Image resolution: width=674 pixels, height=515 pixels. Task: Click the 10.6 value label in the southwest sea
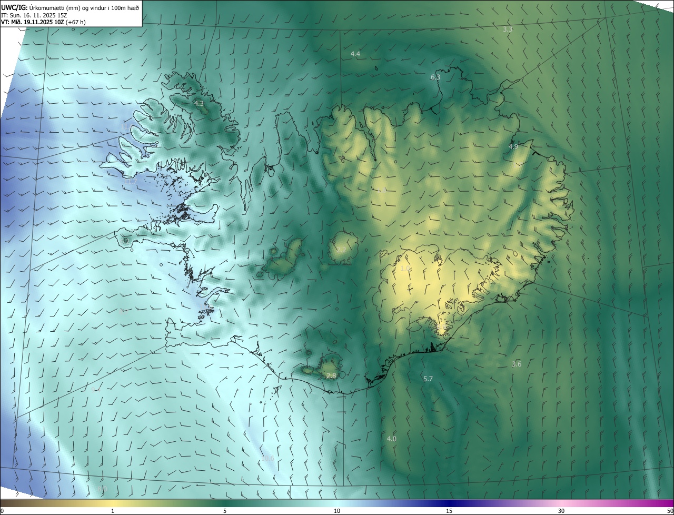pyautogui.click(x=267, y=459)
